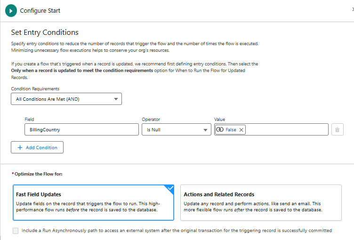Click the Optimize the Flow for label

[39, 174]
